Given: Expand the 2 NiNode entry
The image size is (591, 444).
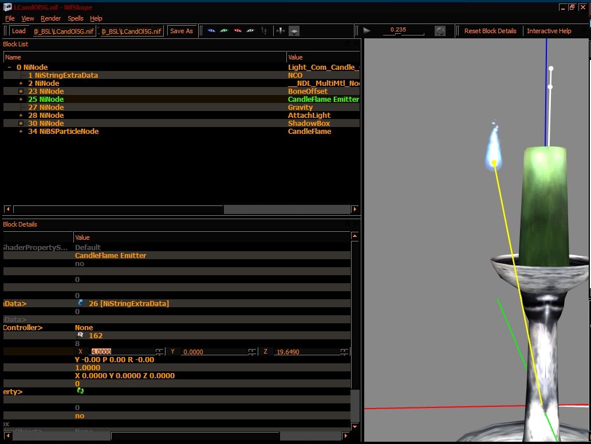Looking at the screenshot, I should coord(21,83).
